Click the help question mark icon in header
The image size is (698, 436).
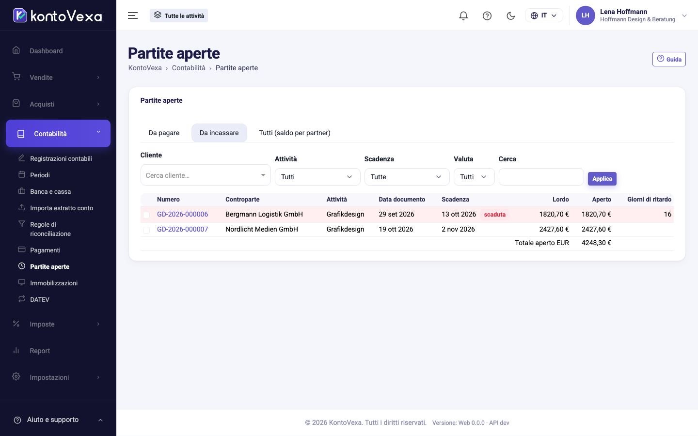click(x=487, y=16)
